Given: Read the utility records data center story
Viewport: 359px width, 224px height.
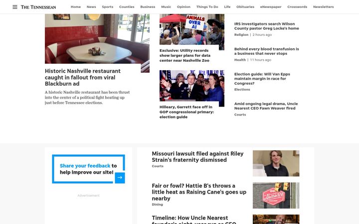Looking at the screenshot, I should 185,55.
